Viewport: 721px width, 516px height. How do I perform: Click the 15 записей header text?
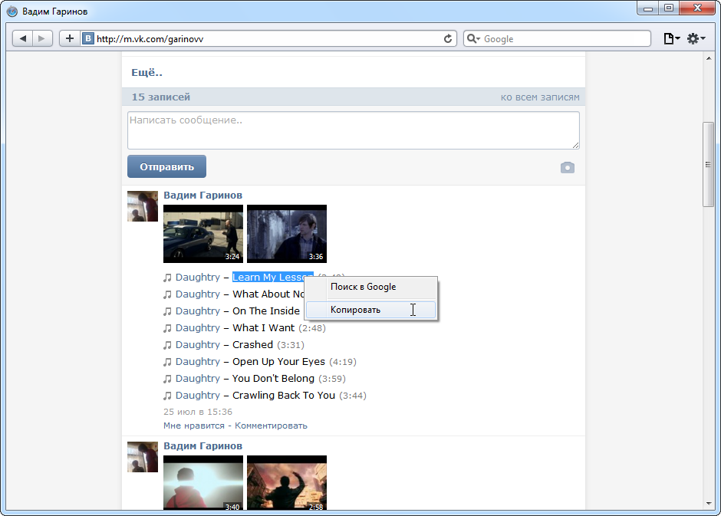(161, 97)
